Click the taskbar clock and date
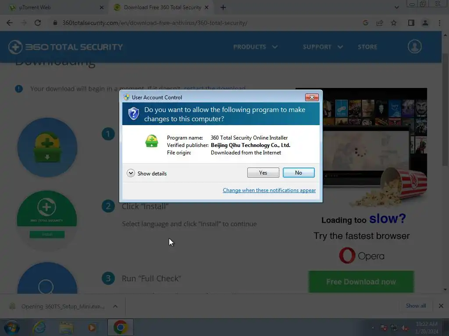The image size is (449, 336). coord(427,328)
